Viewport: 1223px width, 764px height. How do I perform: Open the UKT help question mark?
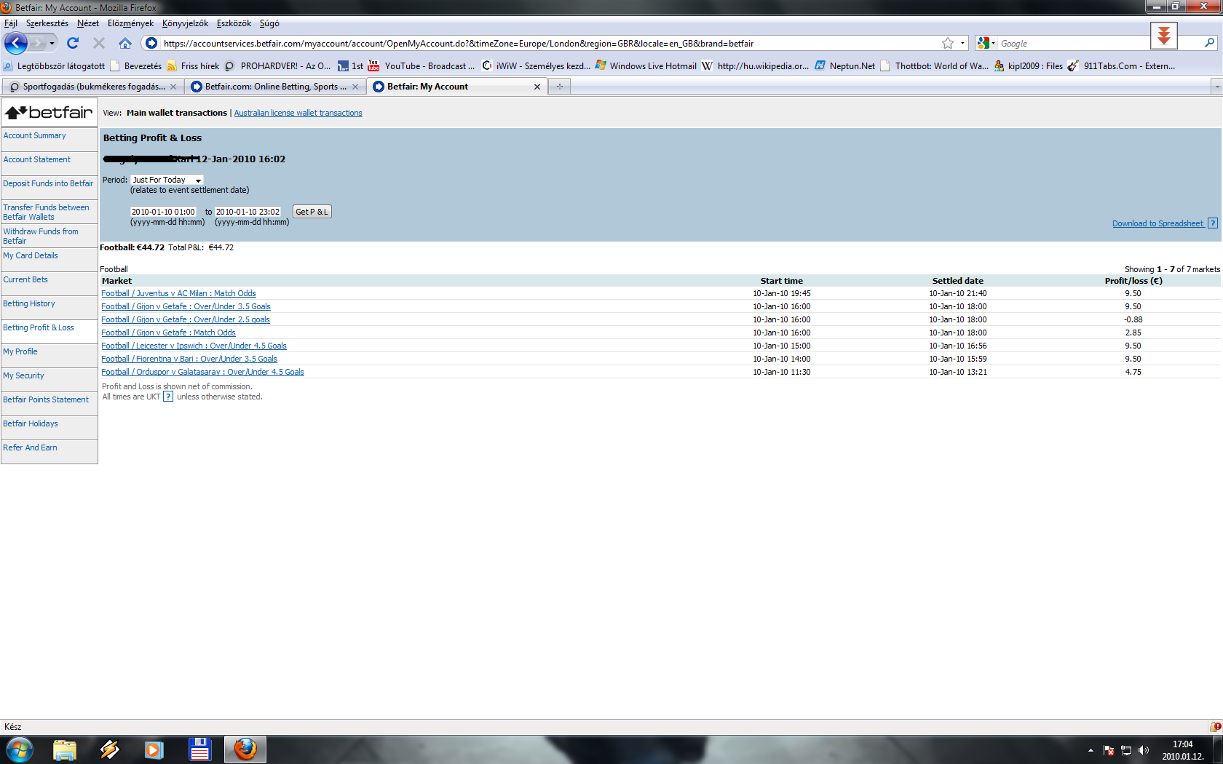[168, 397]
